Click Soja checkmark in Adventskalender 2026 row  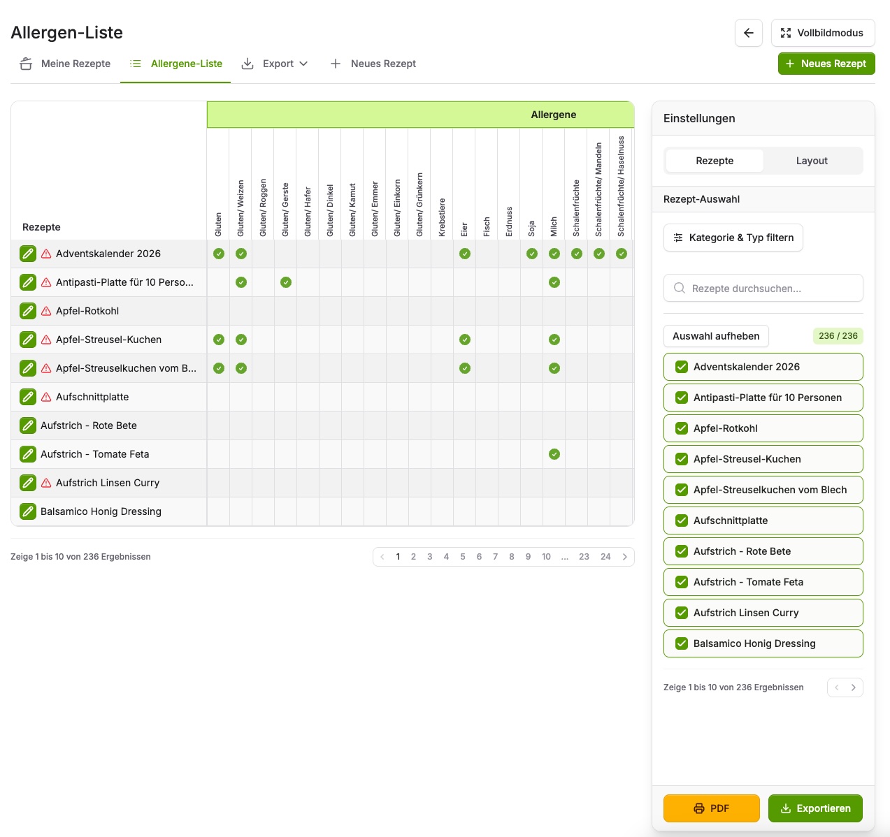532,254
